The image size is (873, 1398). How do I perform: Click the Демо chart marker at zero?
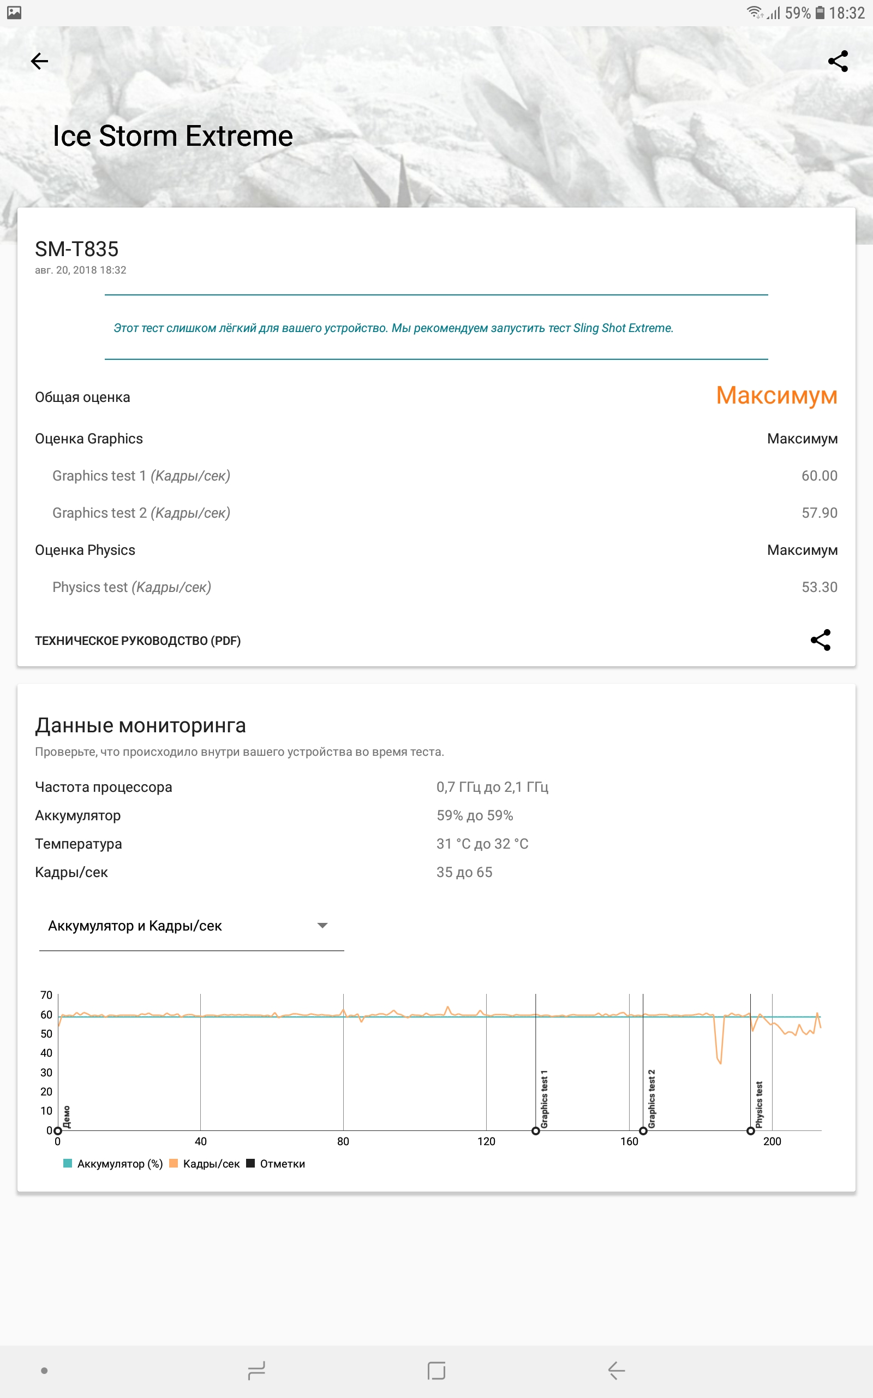[58, 1130]
